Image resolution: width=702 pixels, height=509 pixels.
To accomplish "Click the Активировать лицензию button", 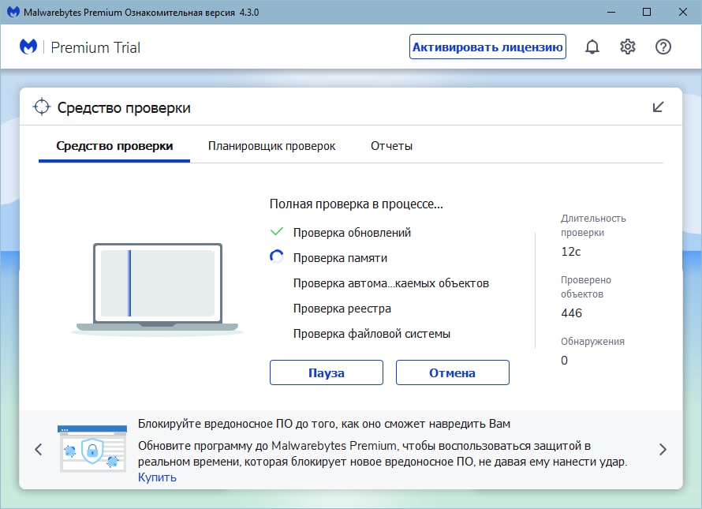I will coord(487,47).
